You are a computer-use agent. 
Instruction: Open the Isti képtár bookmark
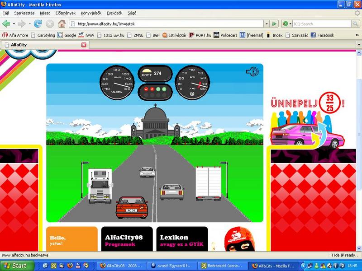174,35
